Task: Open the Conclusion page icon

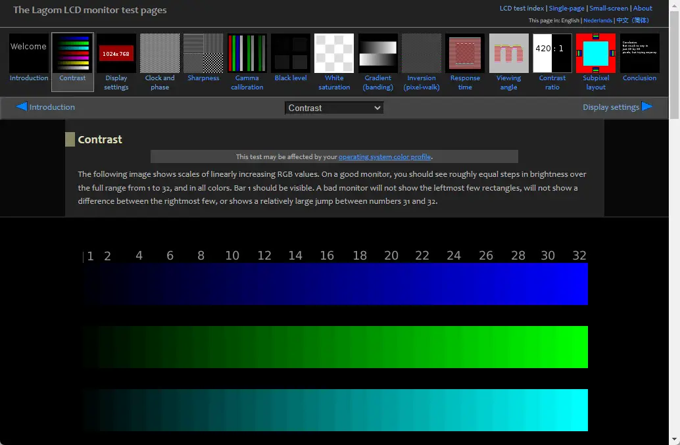Action: [640, 53]
